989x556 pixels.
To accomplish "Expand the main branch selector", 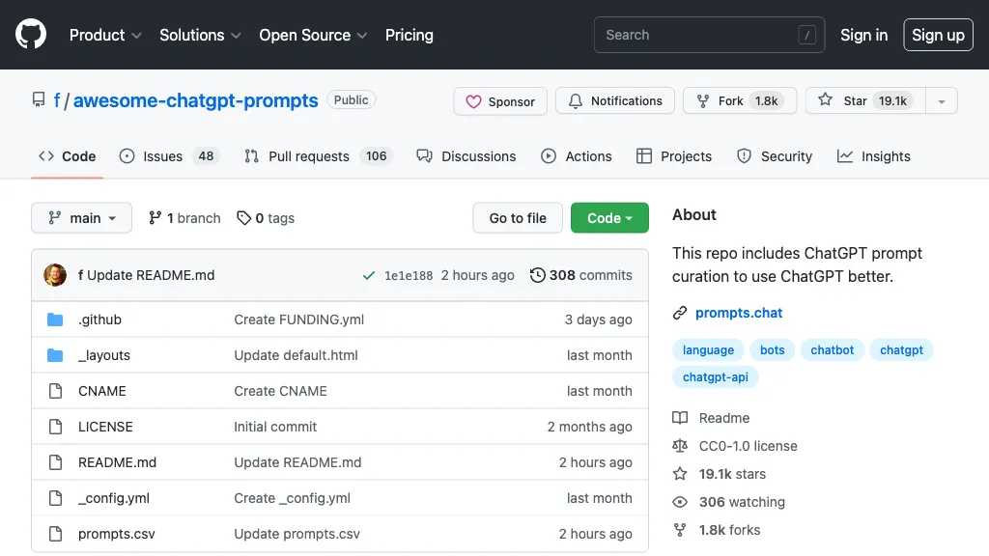I will pos(81,218).
